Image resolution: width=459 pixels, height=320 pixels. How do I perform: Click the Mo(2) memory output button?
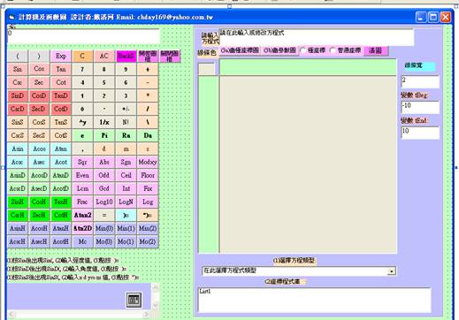pyautogui.click(x=148, y=241)
